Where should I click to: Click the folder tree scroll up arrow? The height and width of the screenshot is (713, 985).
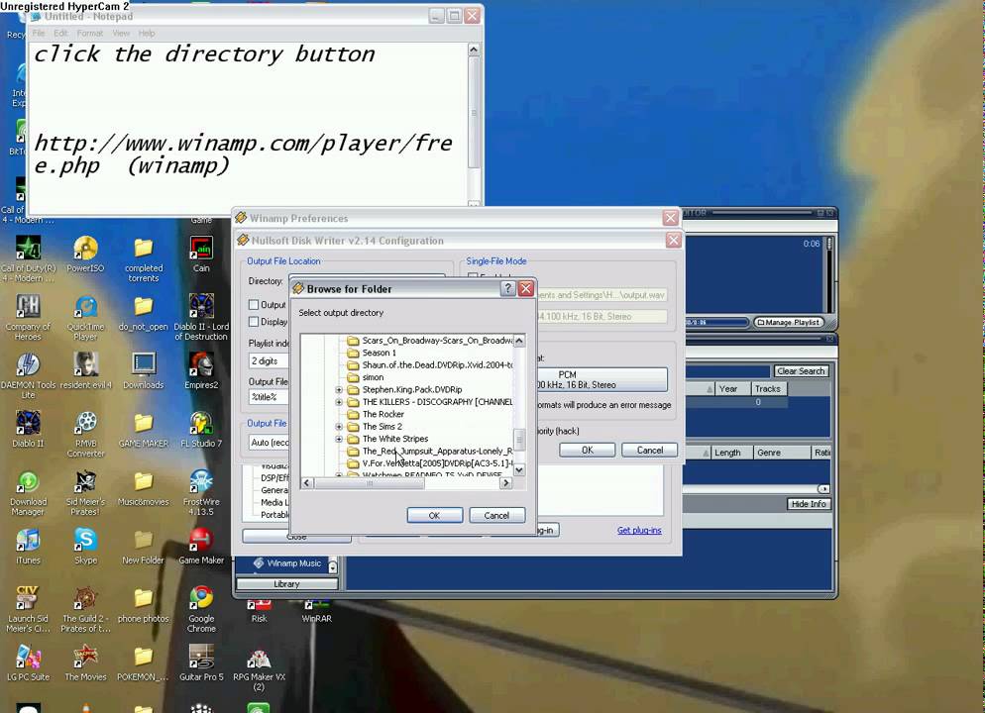[x=519, y=341]
